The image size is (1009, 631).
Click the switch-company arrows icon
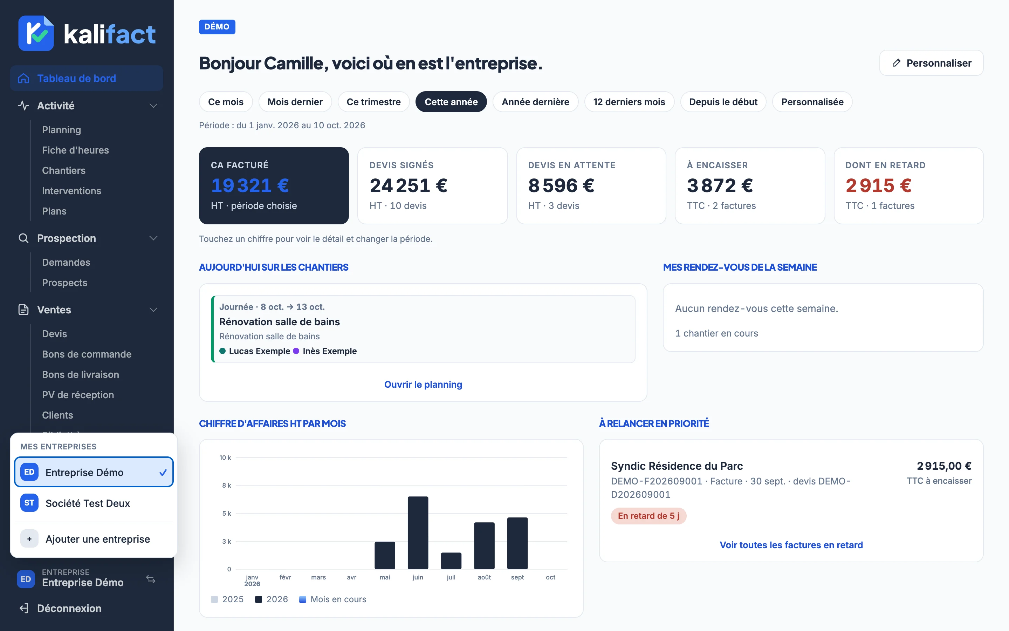(151, 579)
